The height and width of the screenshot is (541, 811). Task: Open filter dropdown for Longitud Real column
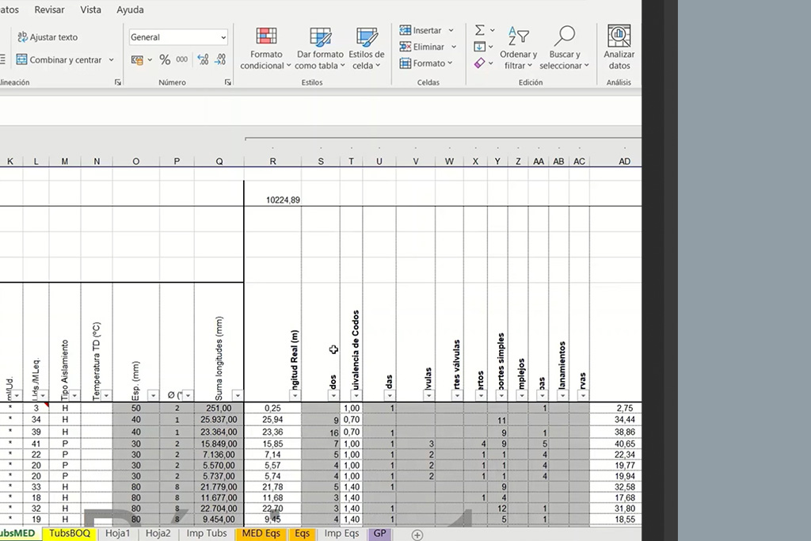(295, 396)
